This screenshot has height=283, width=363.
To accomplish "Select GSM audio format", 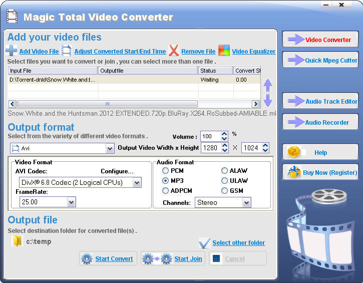I will coord(224,191).
